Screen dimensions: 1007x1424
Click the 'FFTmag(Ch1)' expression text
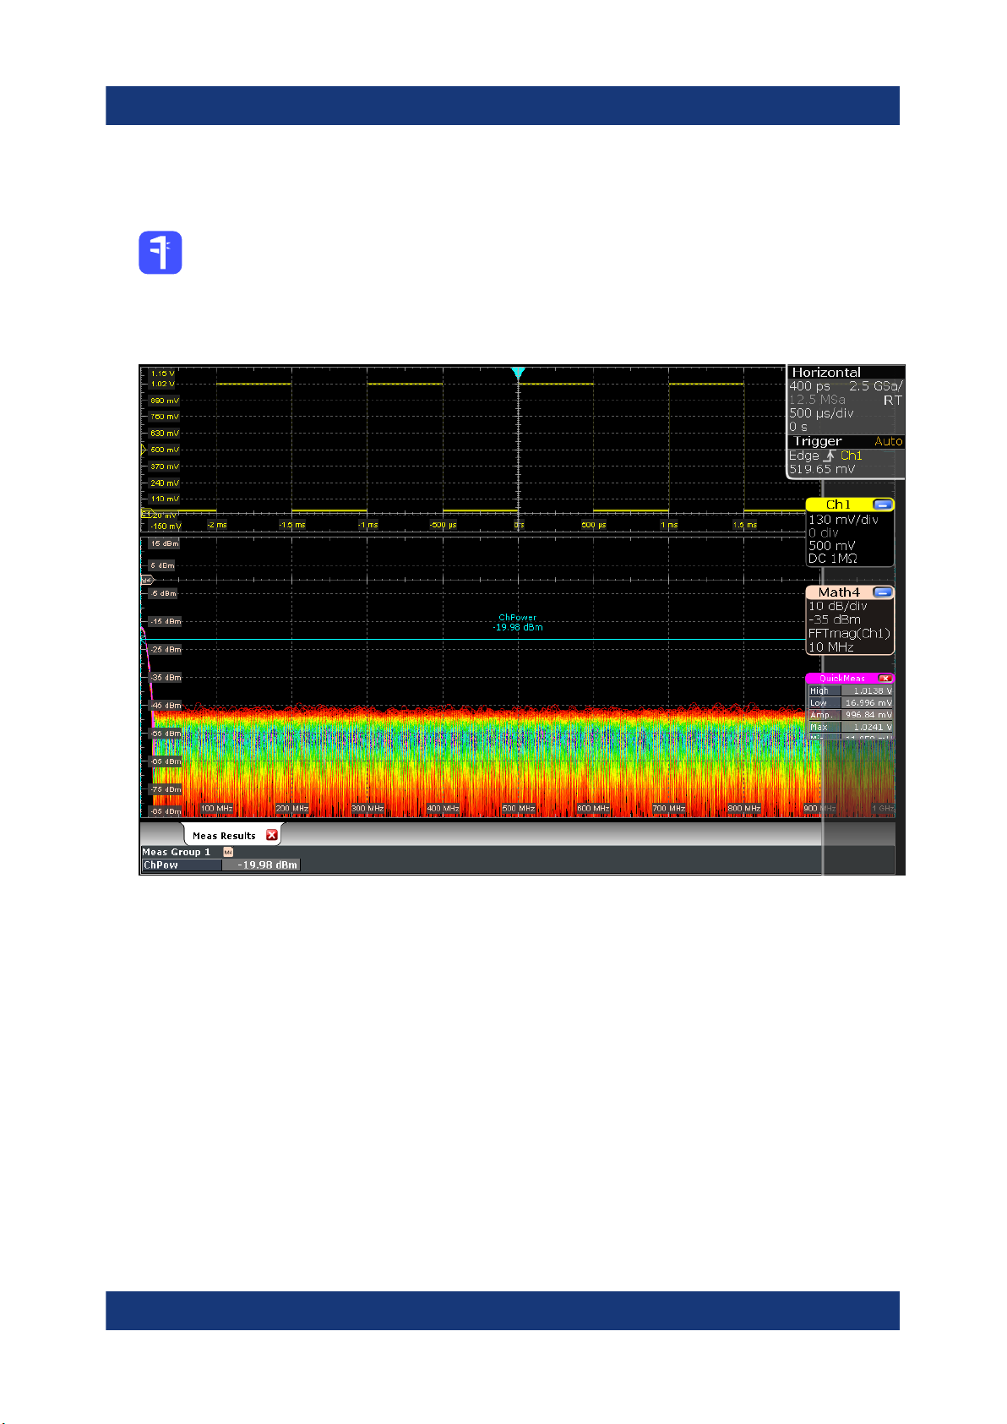pyautogui.click(x=849, y=633)
